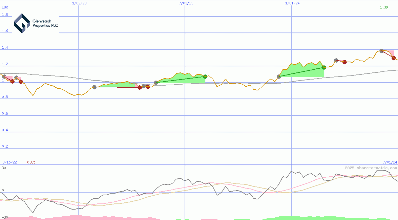Click the '1.8' price axis label
Viewport: 398px width, 220px height.
pos(5,15)
